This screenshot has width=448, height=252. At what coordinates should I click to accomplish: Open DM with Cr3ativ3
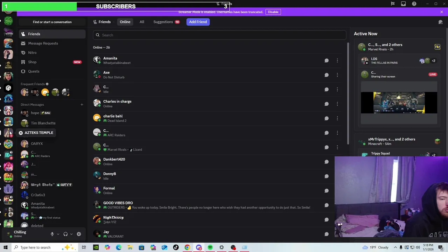pos(52,195)
